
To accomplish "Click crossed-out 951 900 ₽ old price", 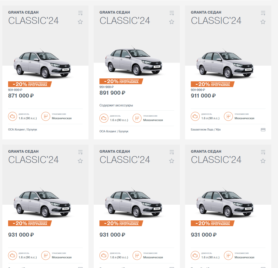I will (107, 87).
